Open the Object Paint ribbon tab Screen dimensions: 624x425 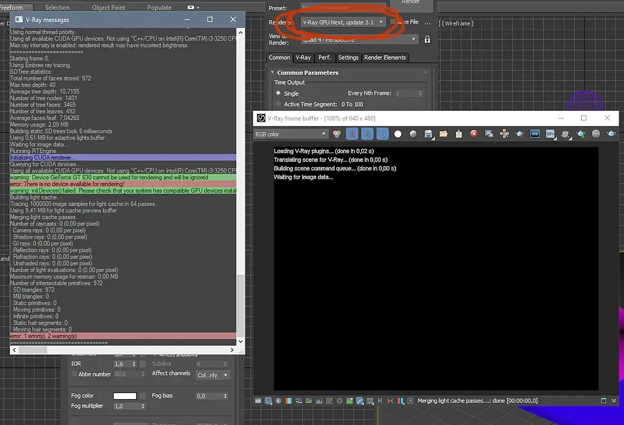[108, 7]
